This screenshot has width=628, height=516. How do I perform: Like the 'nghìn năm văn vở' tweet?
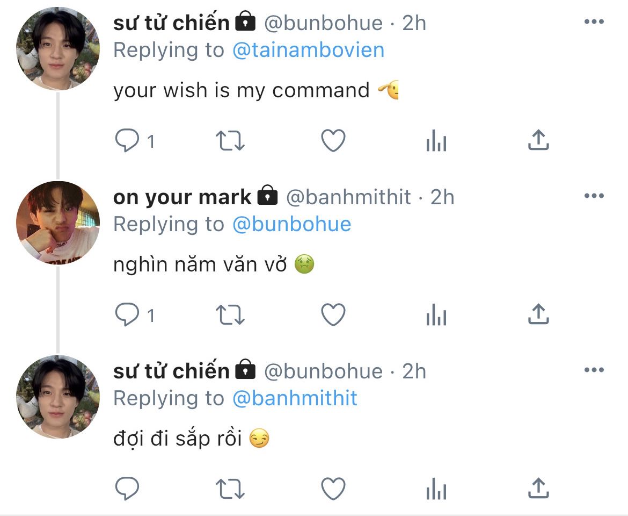pyautogui.click(x=333, y=314)
